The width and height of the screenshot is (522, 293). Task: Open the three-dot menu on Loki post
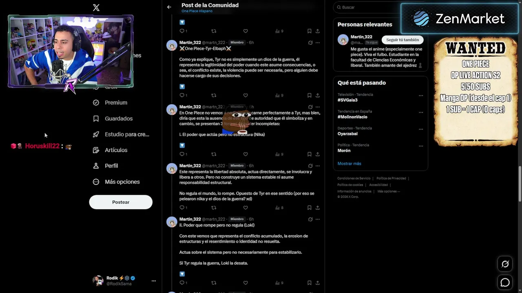pos(318,219)
